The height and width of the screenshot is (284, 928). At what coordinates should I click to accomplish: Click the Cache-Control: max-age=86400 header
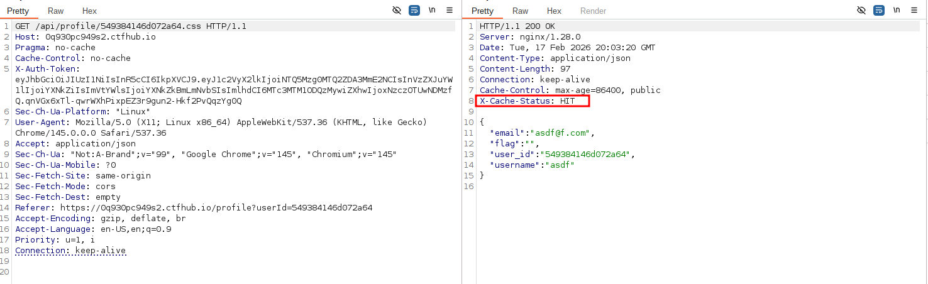(570, 90)
